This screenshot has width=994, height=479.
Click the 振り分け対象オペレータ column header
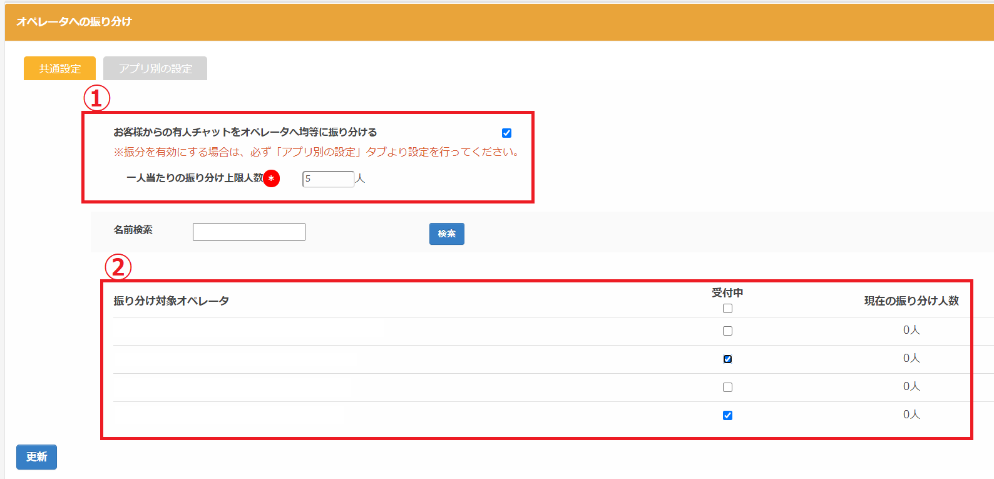[x=171, y=301]
